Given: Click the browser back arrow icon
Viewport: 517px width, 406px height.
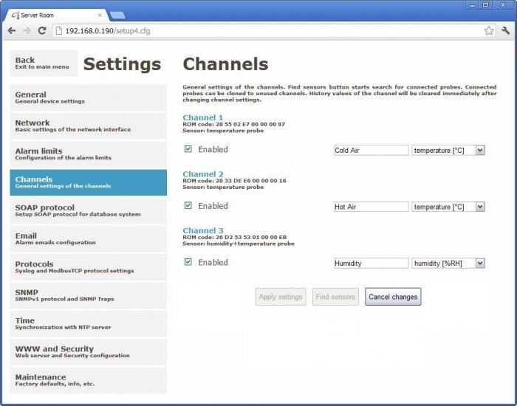Looking at the screenshot, I should tap(12, 30).
